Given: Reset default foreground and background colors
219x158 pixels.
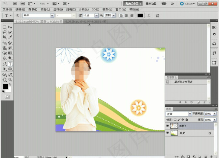Looking at the screenshot, I should click(x=3, y=92).
